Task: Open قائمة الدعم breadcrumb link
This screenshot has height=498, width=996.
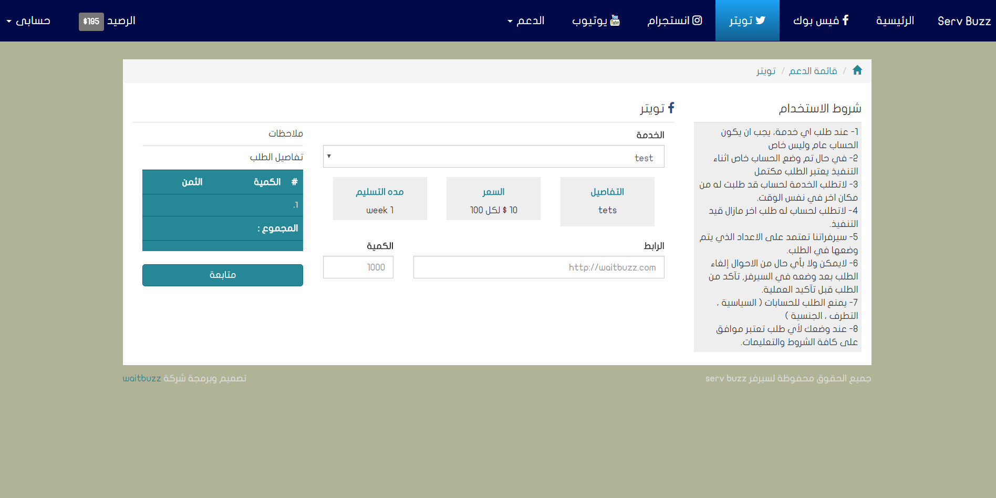Action: pos(813,71)
